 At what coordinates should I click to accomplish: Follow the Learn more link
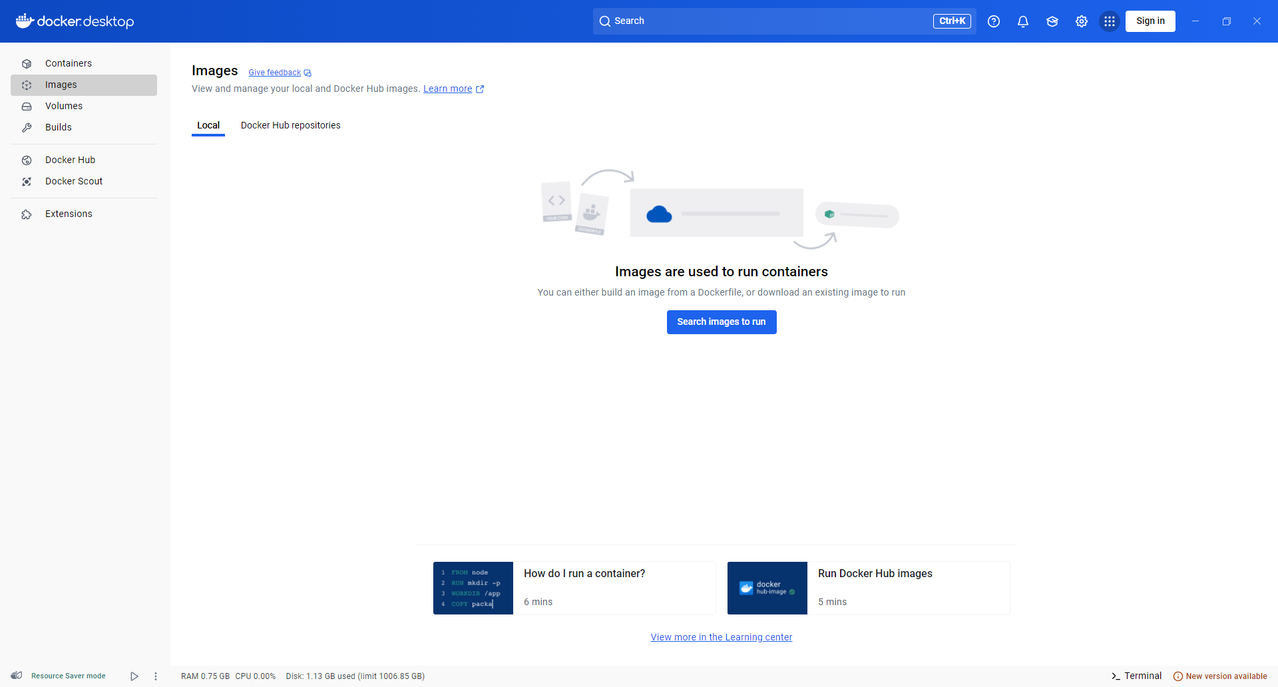[447, 89]
